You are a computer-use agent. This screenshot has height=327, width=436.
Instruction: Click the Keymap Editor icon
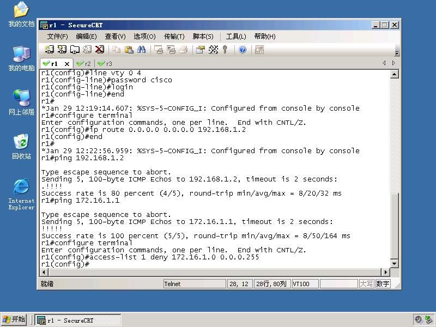click(x=213, y=50)
